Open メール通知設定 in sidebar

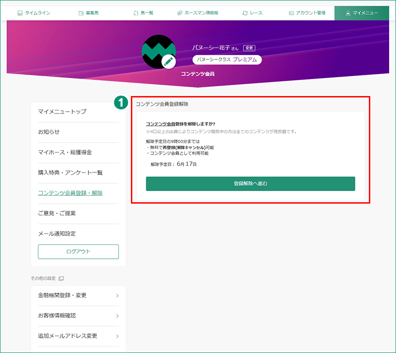tap(57, 234)
